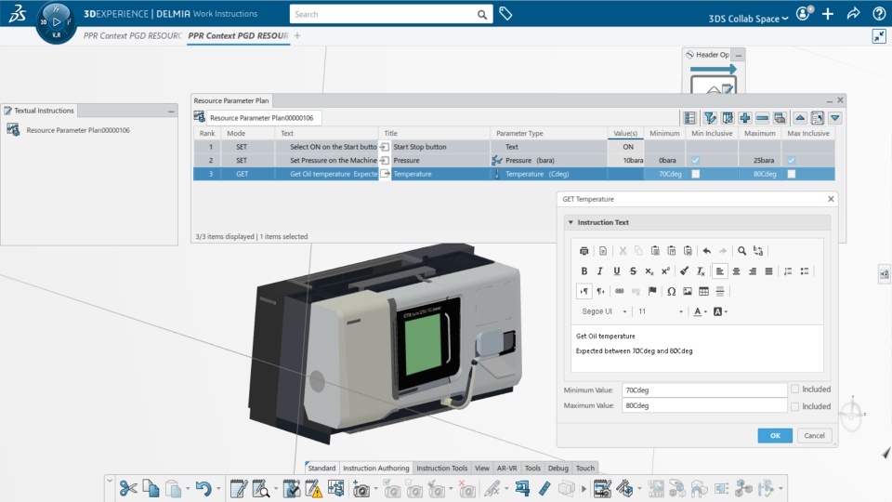Click the scissors Cut icon in bottom toolbar
The width and height of the screenshot is (892, 502).
click(128, 487)
